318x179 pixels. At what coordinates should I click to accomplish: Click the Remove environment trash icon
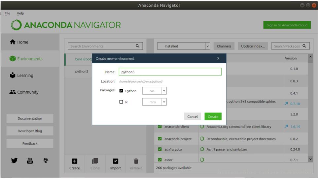[136, 161]
